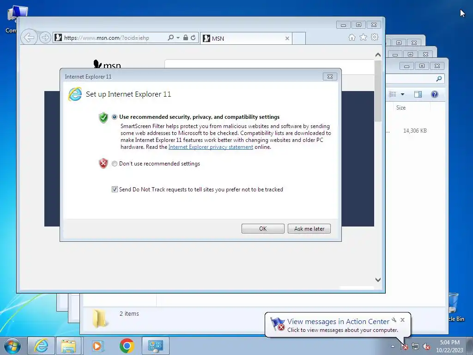Click the MSN page search field
This screenshot has width=473, height=355.
click(269, 64)
